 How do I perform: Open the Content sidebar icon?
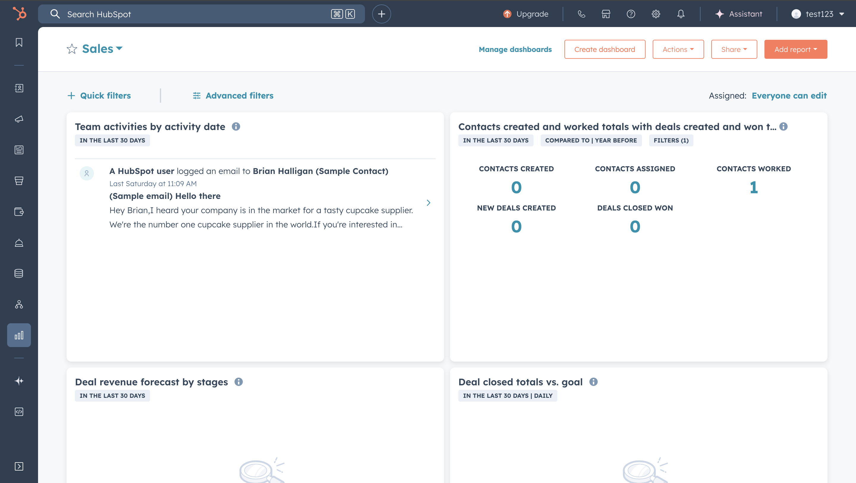19,150
